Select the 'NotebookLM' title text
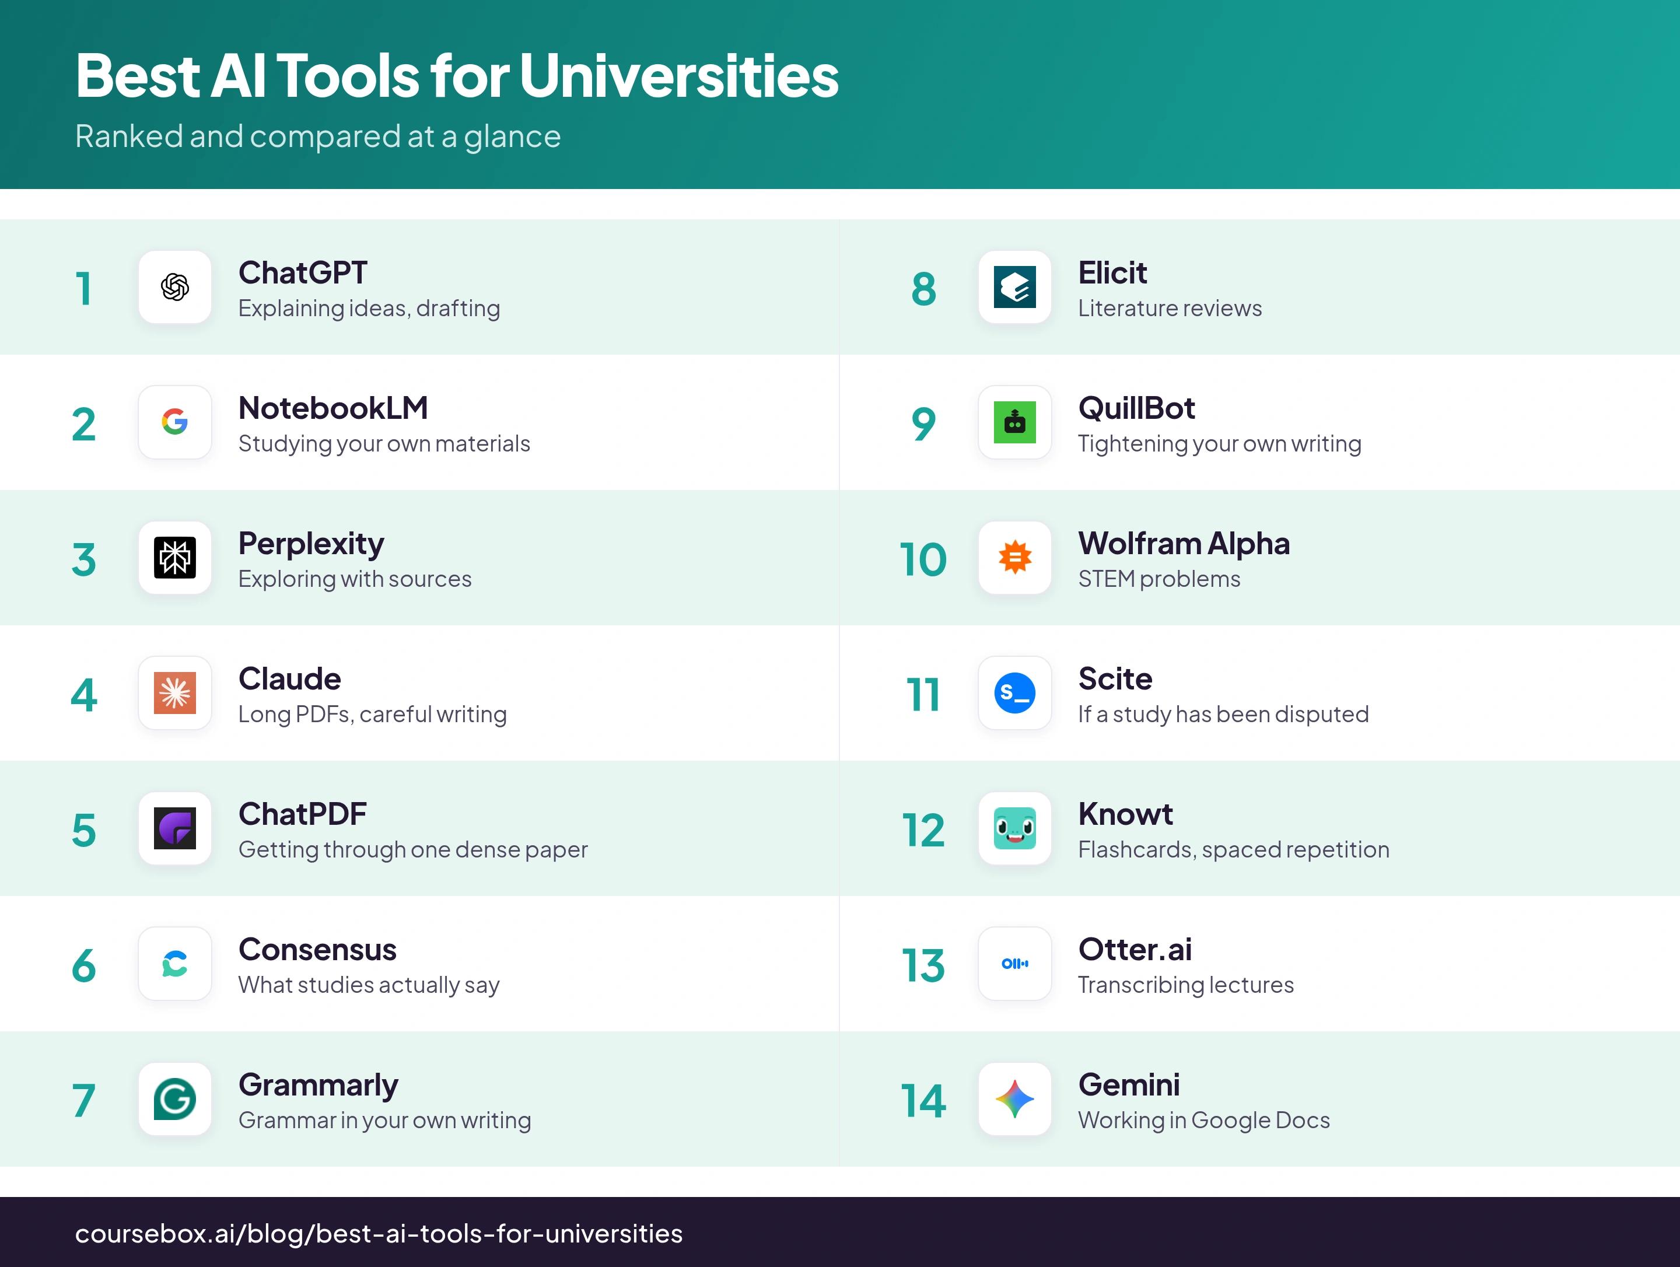Image resolution: width=1680 pixels, height=1267 pixels. pos(334,408)
